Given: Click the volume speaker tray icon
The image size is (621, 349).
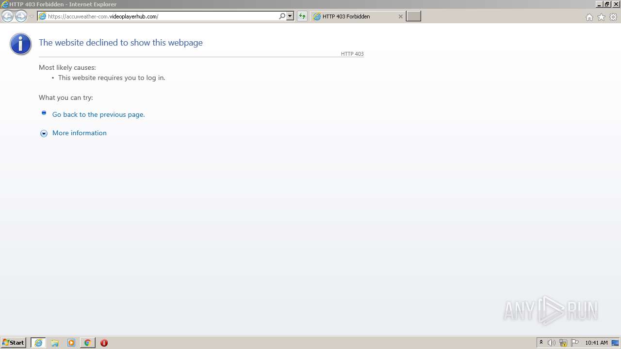Looking at the screenshot, I should pos(552,343).
